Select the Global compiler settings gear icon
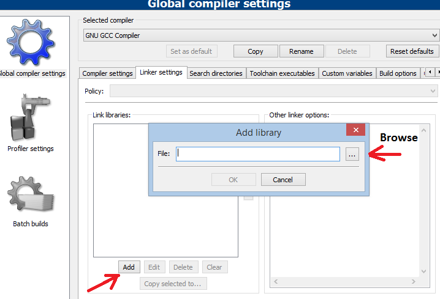This screenshot has width=440, height=299. click(x=31, y=42)
